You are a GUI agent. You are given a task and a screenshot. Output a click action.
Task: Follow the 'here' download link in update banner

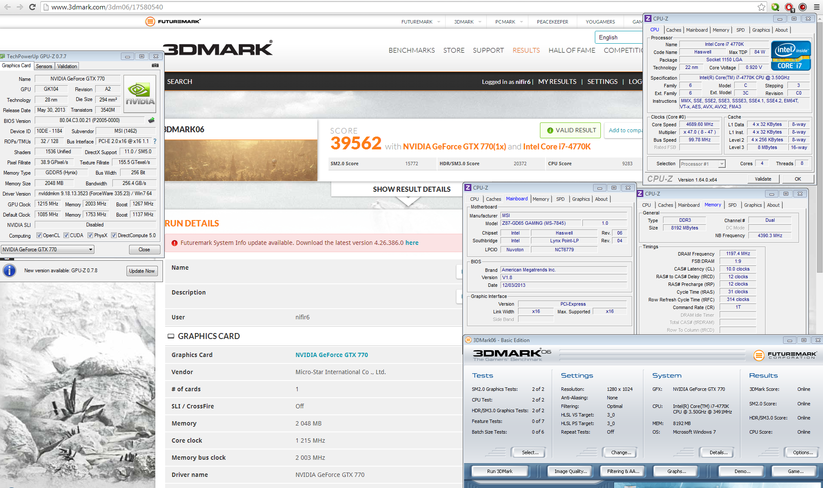point(412,243)
